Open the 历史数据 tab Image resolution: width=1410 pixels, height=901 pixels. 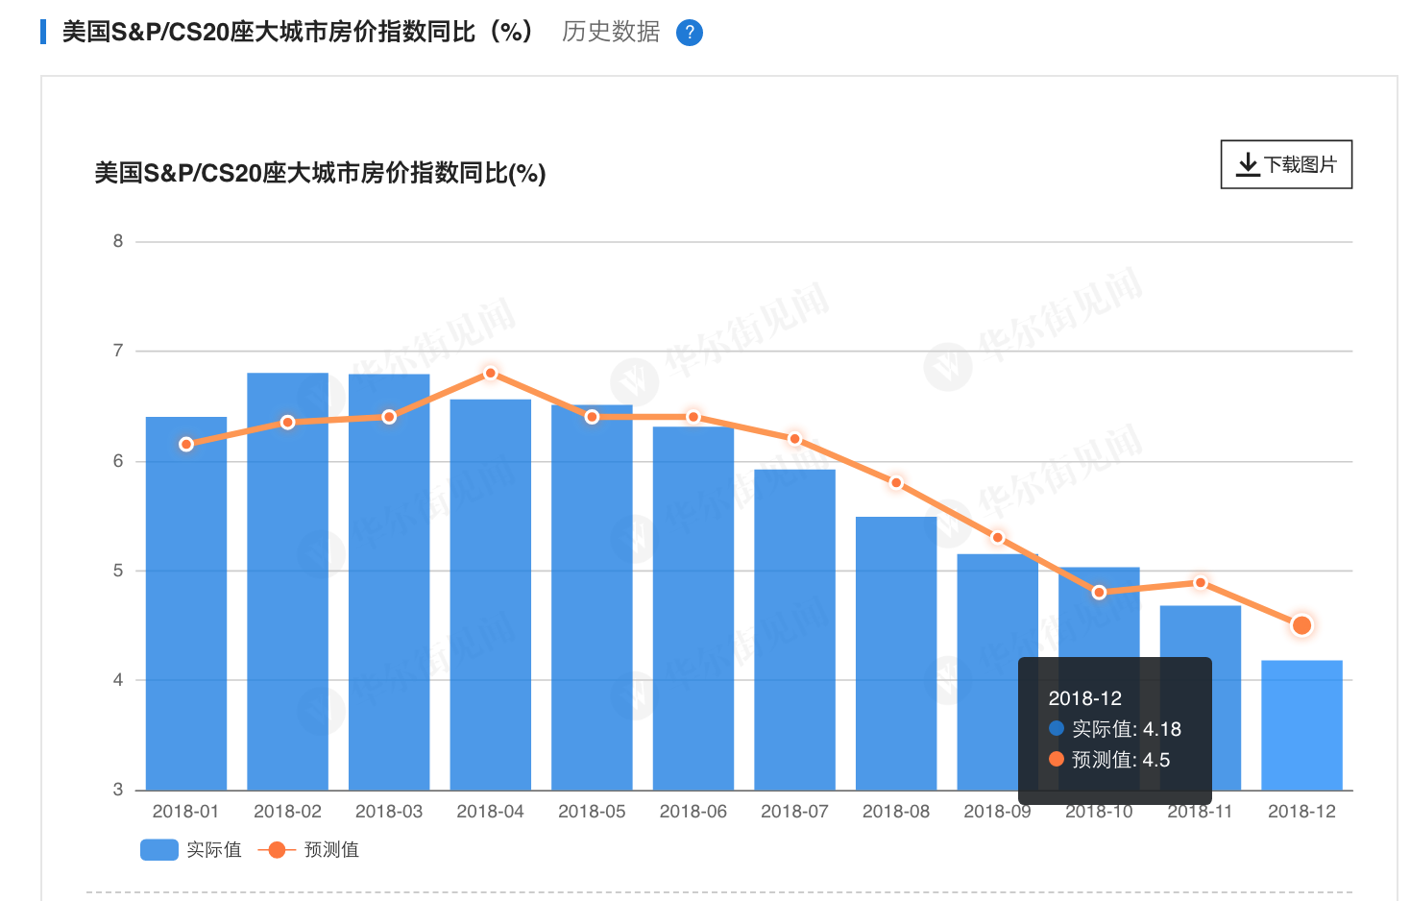point(611,32)
